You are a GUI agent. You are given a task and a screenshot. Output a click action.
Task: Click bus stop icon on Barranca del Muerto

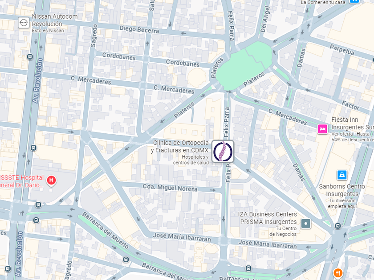(126, 259)
